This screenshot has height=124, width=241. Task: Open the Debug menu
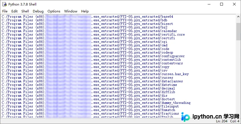coord(38,11)
